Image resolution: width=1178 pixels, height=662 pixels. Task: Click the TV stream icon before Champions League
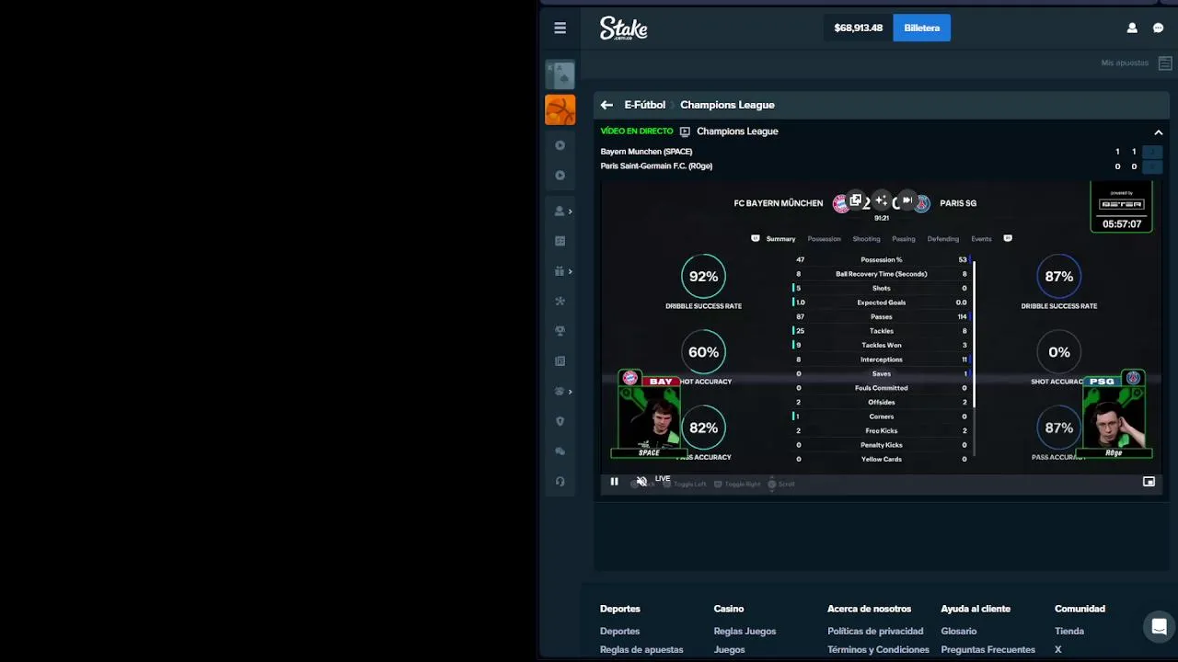pyautogui.click(x=685, y=131)
